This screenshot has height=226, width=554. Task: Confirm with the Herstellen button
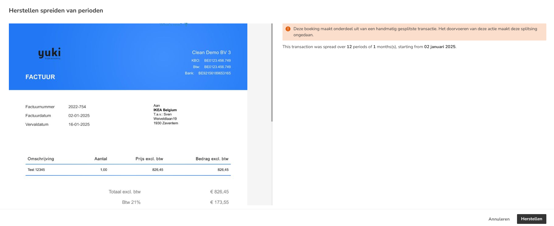[531, 219]
